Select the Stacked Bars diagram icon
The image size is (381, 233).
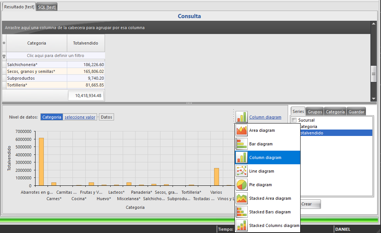pyautogui.click(x=242, y=212)
